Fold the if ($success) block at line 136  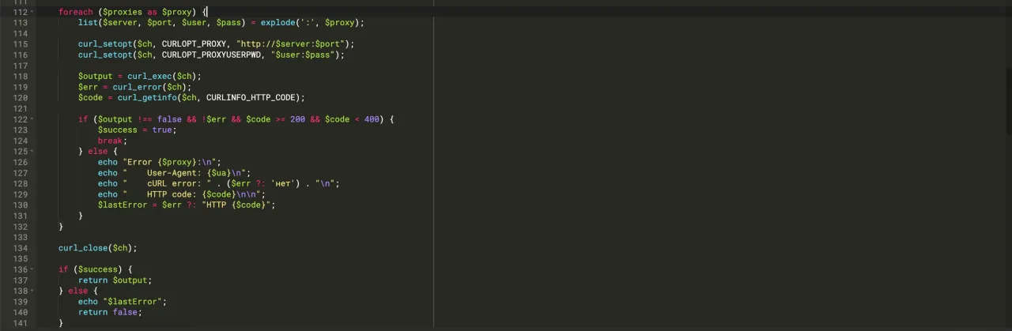32,269
